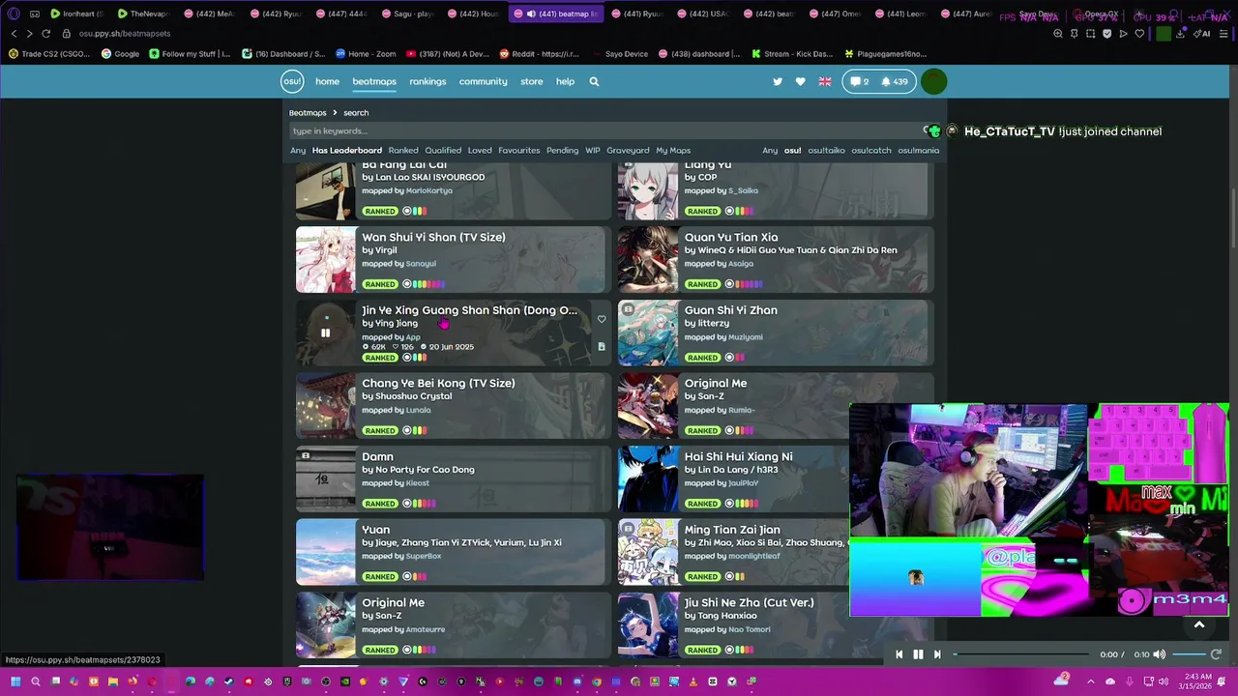This screenshot has height=696, width=1238.
Task: Open the green user avatar menu
Action: coord(933,82)
